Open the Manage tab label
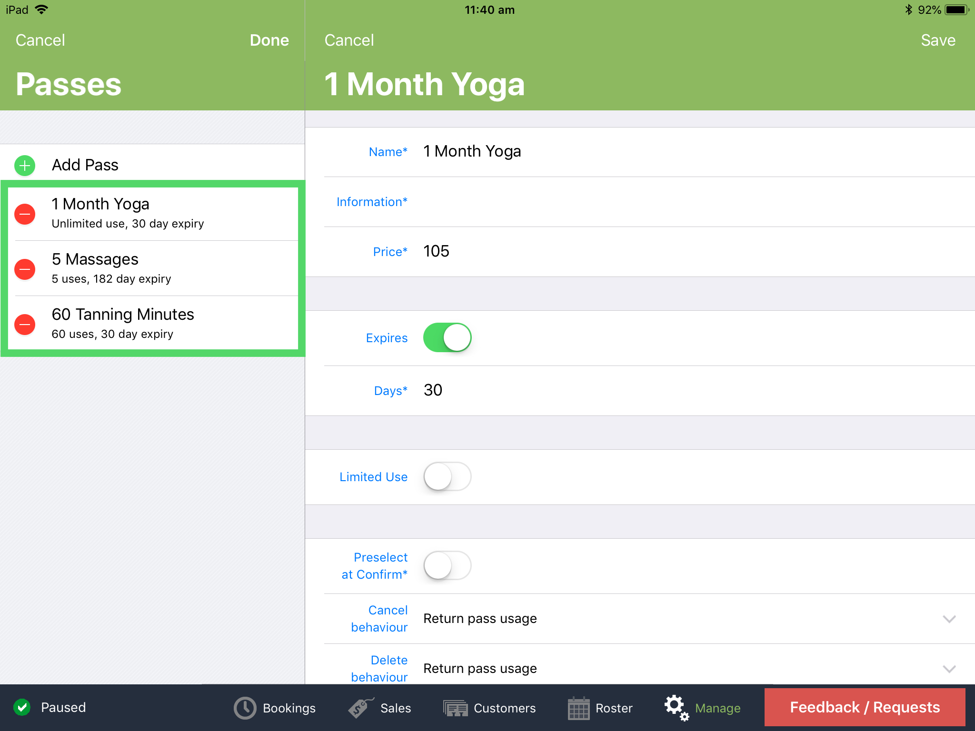The width and height of the screenshot is (975, 731). (717, 708)
